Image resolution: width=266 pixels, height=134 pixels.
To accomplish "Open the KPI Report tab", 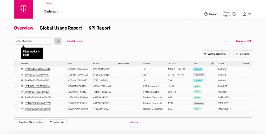I will point(99,28).
